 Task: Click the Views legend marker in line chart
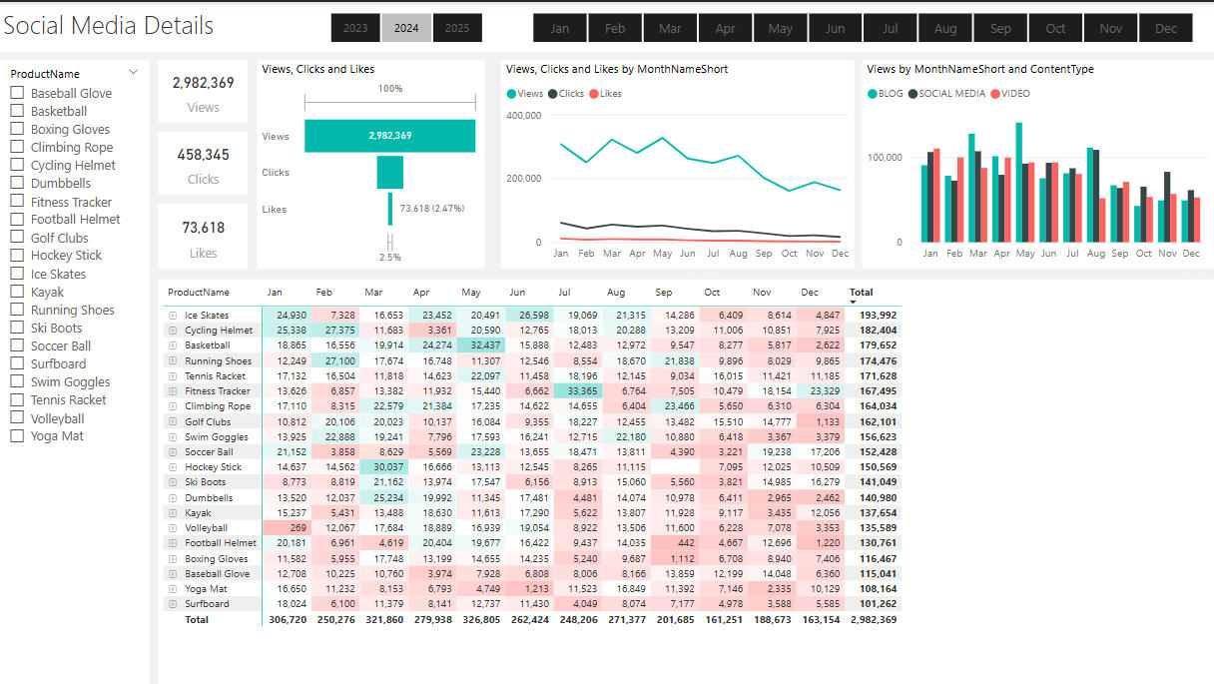tap(512, 94)
